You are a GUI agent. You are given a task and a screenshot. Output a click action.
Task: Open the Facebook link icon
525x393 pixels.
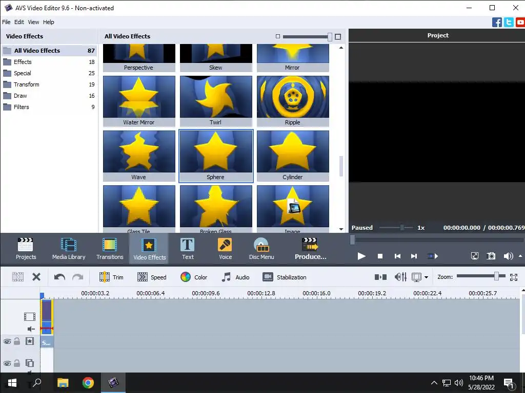(497, 22)
